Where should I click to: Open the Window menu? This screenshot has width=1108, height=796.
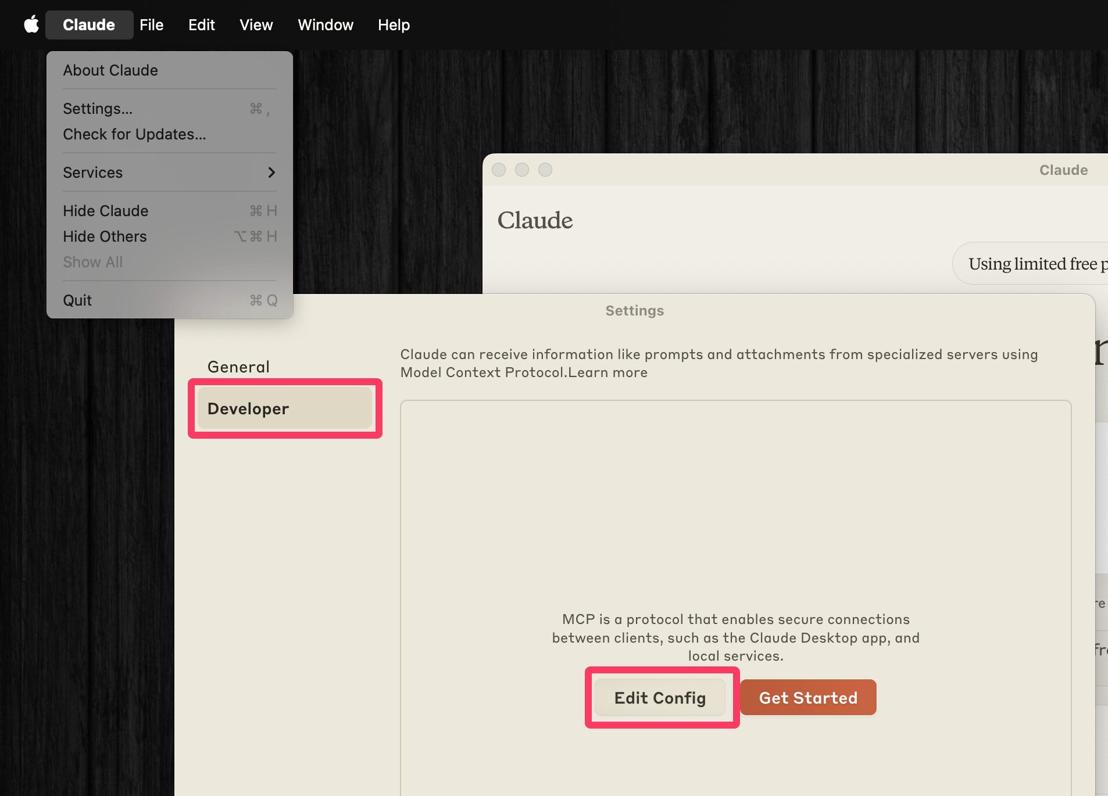coord(325,24)
